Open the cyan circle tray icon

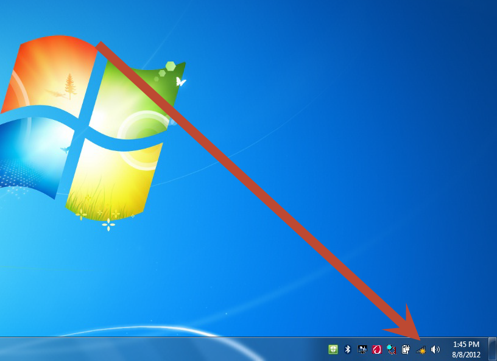(x=392, y=349)
